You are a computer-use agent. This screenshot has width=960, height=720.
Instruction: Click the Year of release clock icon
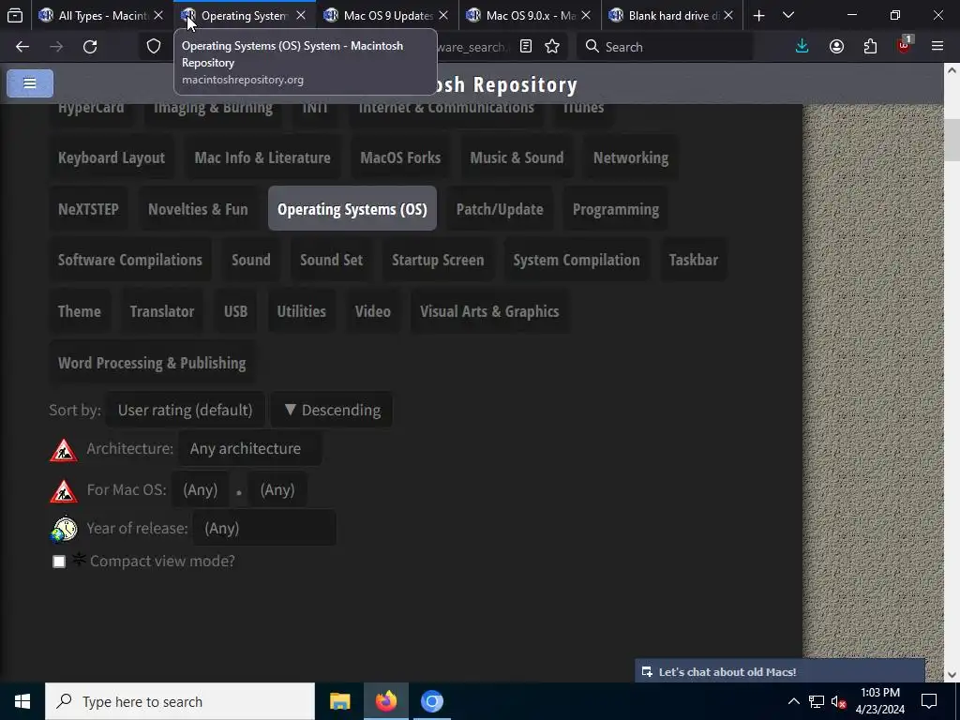click(64, 530)
